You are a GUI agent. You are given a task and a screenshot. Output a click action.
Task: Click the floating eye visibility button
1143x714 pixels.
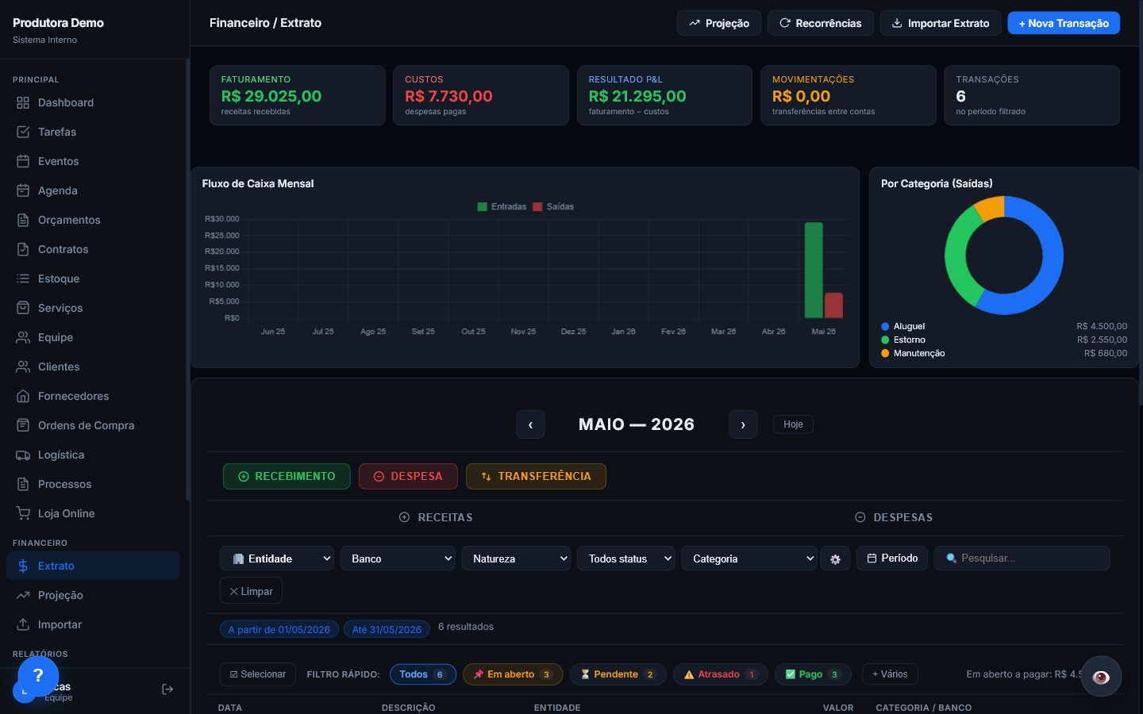pyautogui.click(x=1101, y=677)
